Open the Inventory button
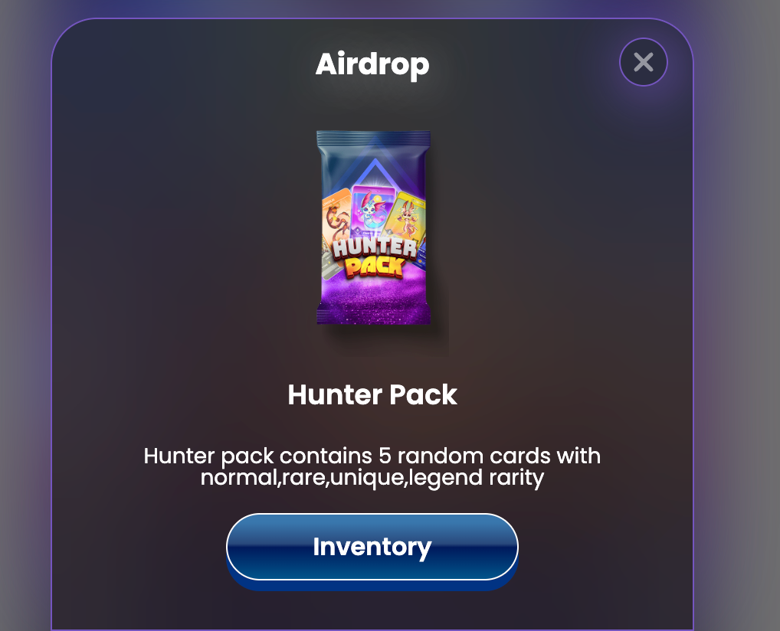This screenshot has height=631, width=780. point(372,547)
